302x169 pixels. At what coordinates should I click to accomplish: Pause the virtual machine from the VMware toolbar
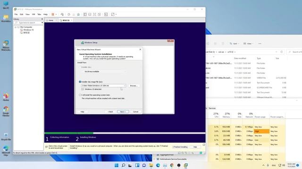click(x=53, y=15)
